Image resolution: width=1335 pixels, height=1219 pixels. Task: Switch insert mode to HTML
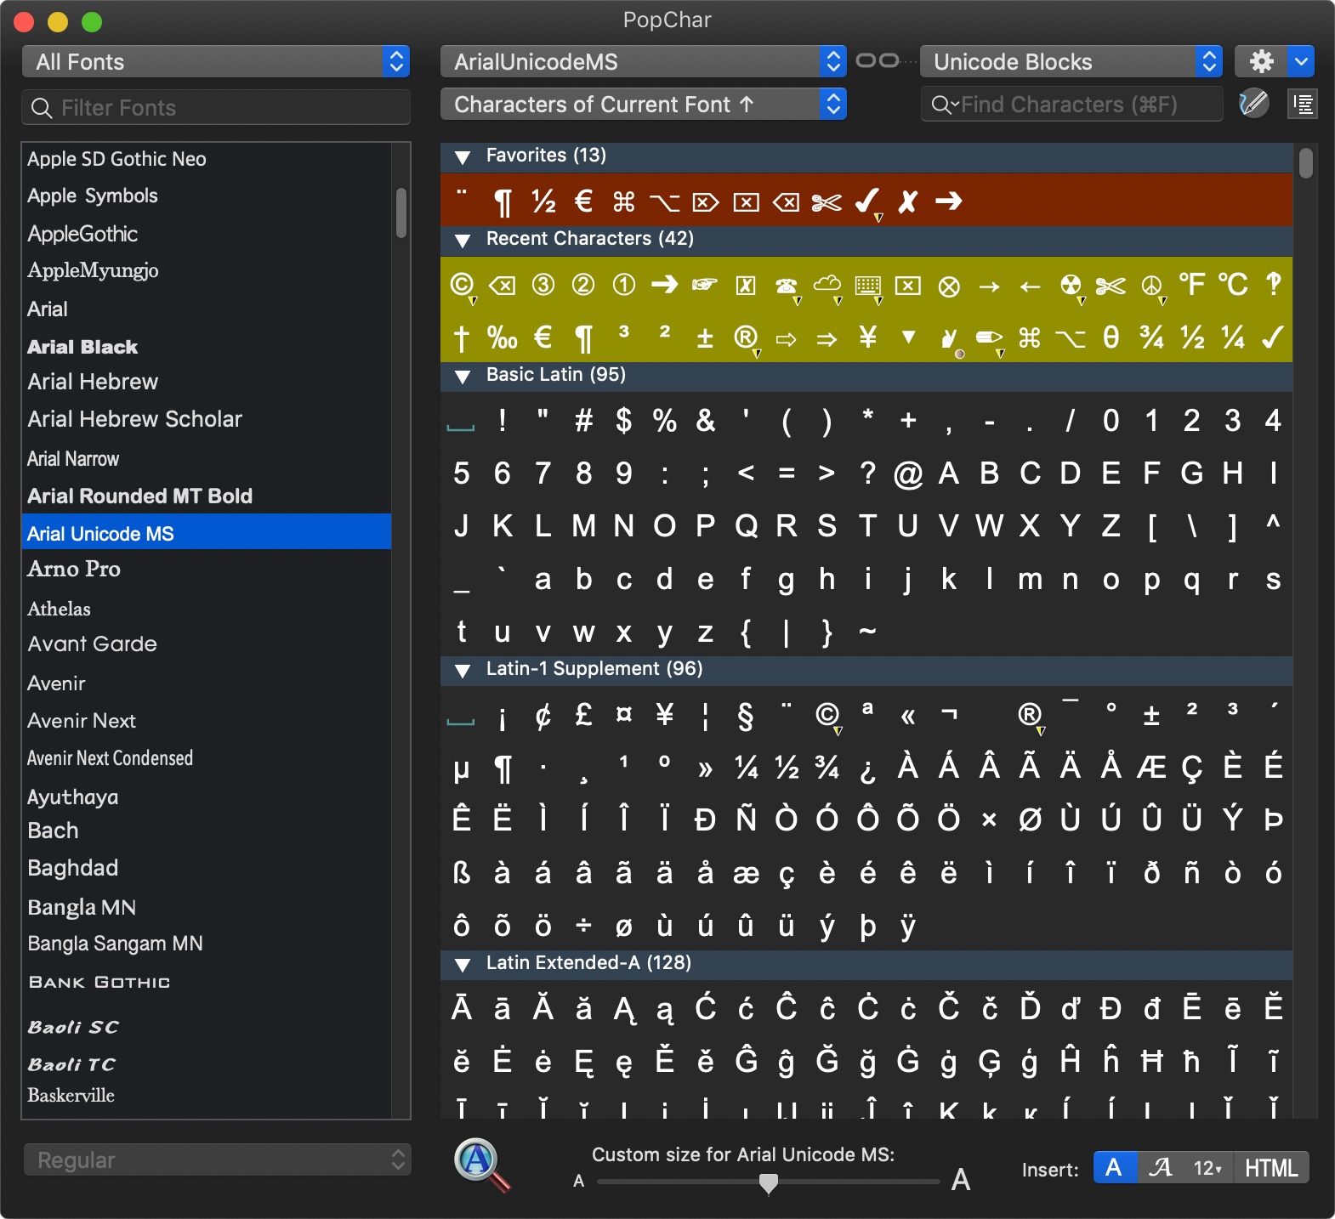pyautogui.click(x=1270, y=1168)
